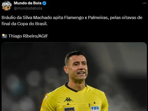Open the Mundo da Bola display name link
The height and width of the screenshot is (111, 148).
pos(27,3)
